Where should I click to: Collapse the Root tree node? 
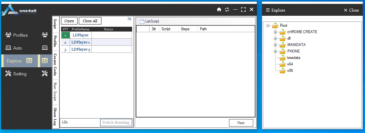(268, 25)
